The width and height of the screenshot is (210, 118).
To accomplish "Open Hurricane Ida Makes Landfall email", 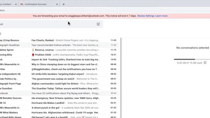I will point(59,103).
